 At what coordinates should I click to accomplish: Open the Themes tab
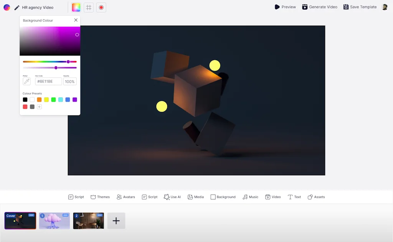(x=100, y=197)
